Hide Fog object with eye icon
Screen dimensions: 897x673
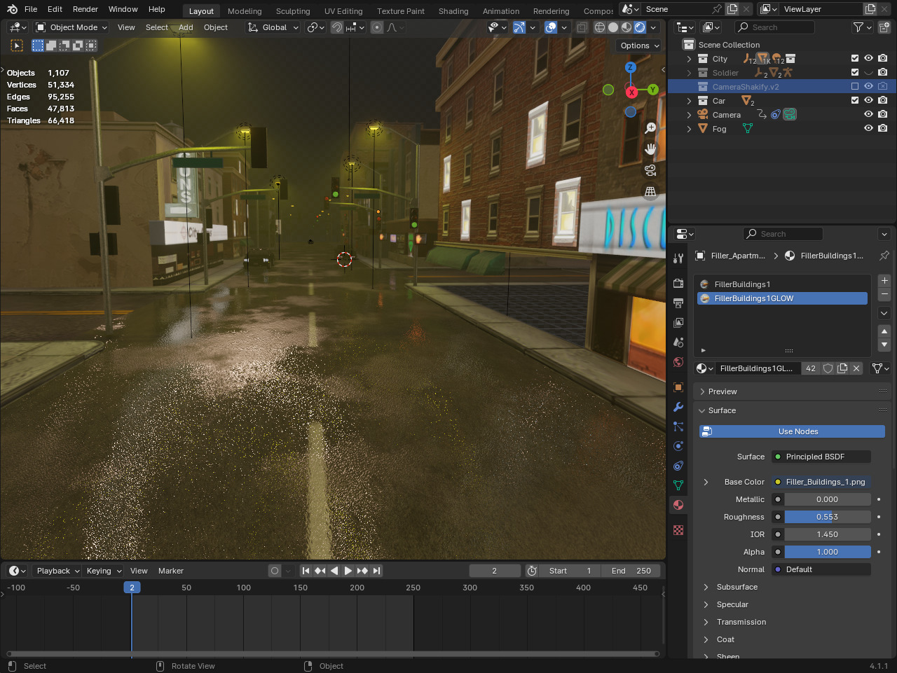[869, 129]
